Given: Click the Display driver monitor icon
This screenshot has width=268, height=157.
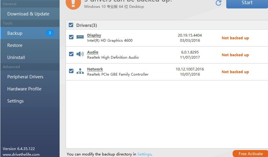Looking at the screenshot, I should (80, 37).
